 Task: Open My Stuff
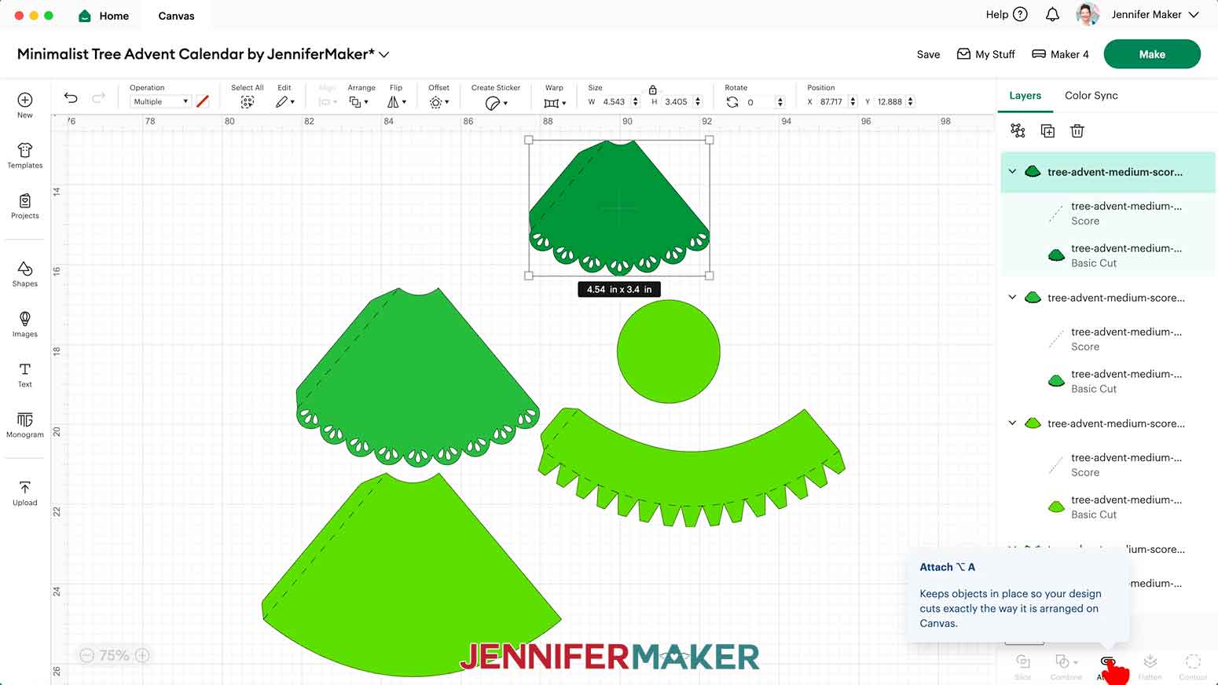point(985,54)
